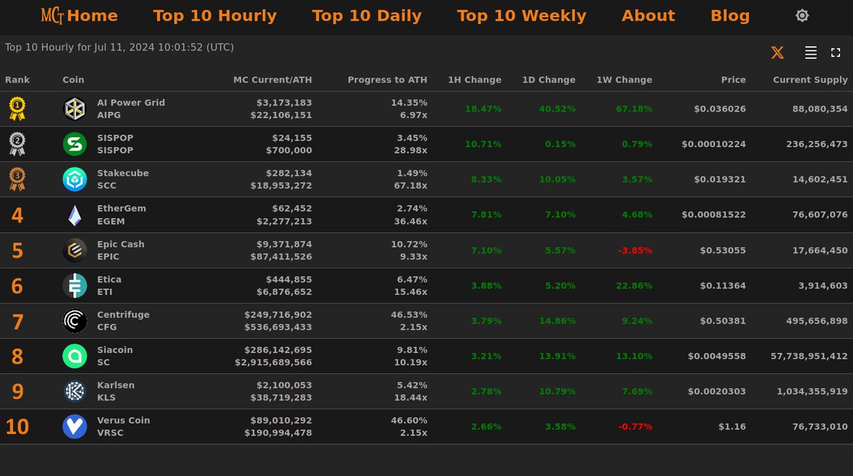Viewport: 853px width, 476px height.
Task: Open the Etica coin name link
Action: (109, 279)
